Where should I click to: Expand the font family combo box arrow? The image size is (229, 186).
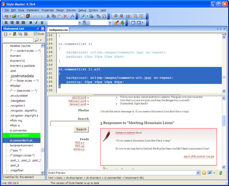(80, 23)
